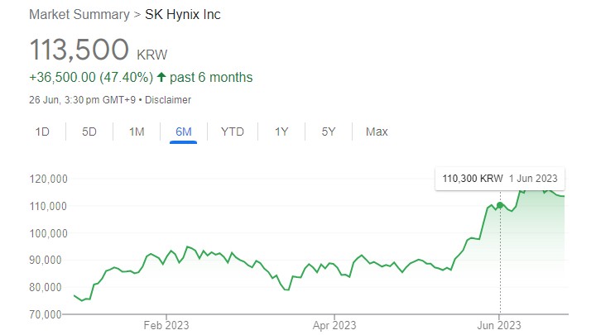Select the active 6M range tab
This screenshot has width=596, height=335.
point(184,132)
